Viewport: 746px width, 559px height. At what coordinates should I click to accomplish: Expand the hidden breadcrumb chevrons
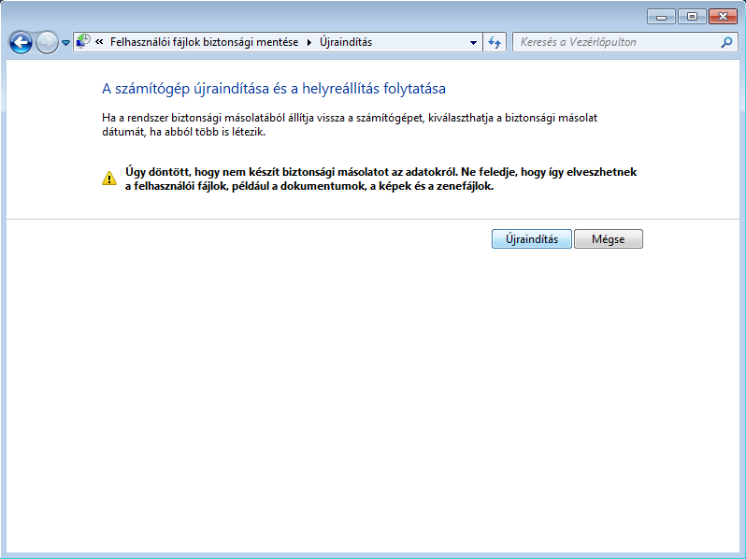pos(99,42)
